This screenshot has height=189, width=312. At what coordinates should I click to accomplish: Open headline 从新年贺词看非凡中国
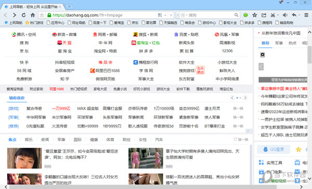281,33
